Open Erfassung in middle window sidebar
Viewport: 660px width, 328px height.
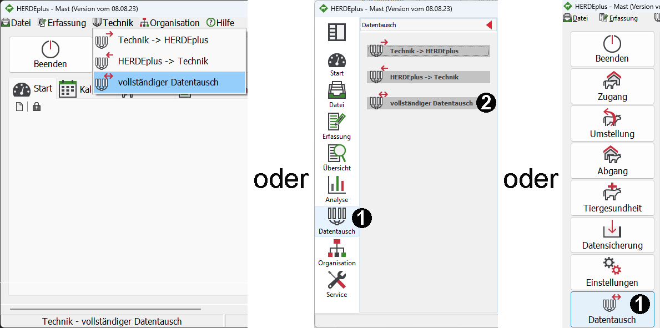click(337, 127)
